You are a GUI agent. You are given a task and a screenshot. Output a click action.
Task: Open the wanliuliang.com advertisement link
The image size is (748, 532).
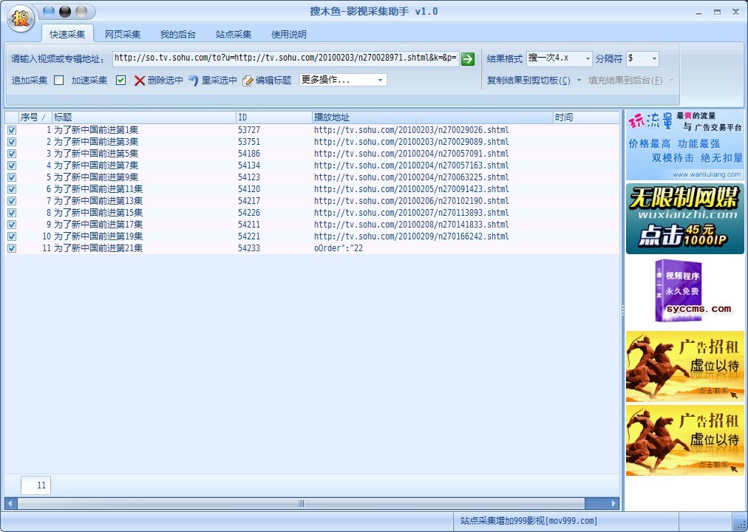685,144
